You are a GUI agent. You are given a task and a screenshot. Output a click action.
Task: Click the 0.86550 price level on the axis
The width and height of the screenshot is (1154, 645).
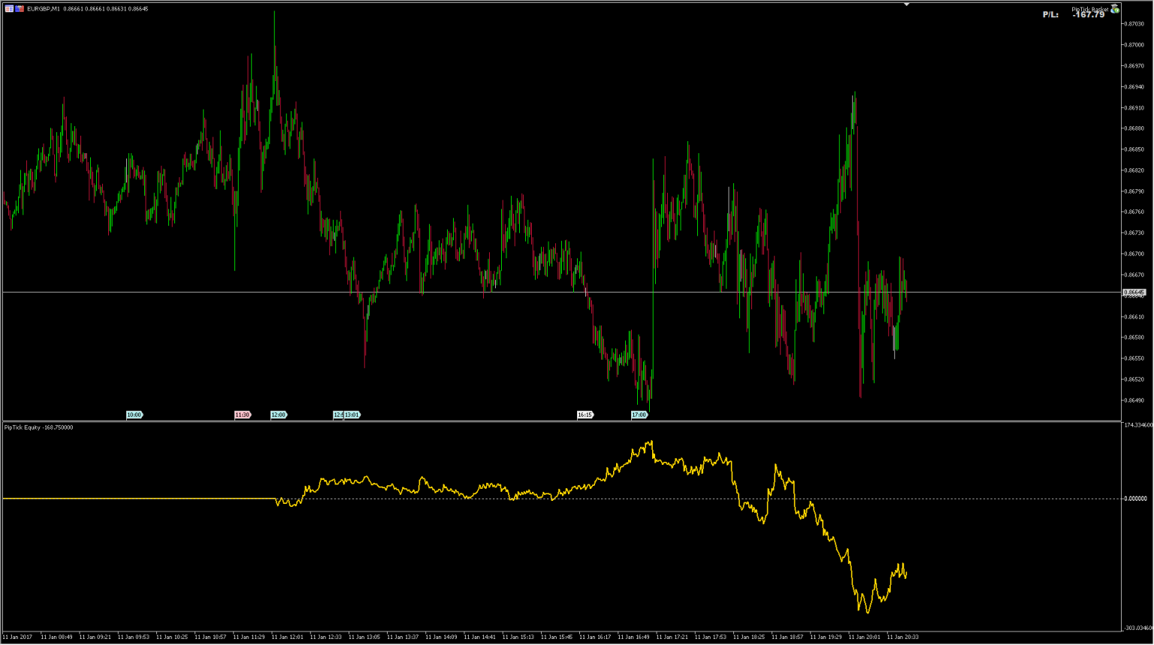click(1134, 358)
